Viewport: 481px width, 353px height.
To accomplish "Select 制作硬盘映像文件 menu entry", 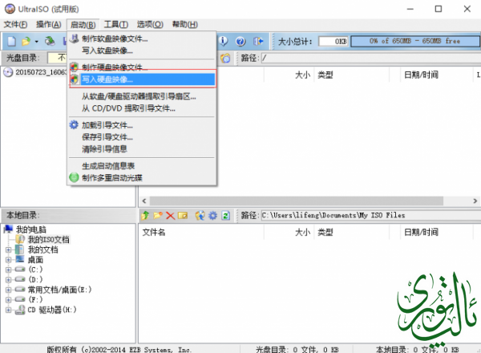I will [x=142, y=67].
